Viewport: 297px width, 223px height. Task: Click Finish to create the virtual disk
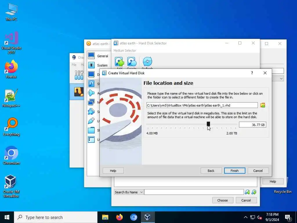tap(234, 171)
